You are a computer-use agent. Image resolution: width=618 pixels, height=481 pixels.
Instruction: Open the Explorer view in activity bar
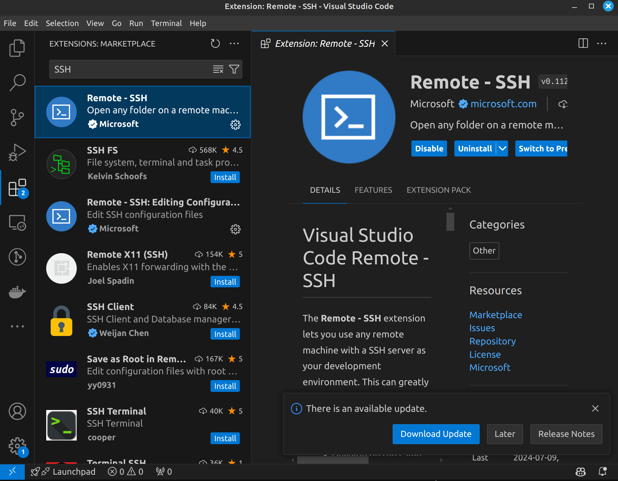[17, 48]
